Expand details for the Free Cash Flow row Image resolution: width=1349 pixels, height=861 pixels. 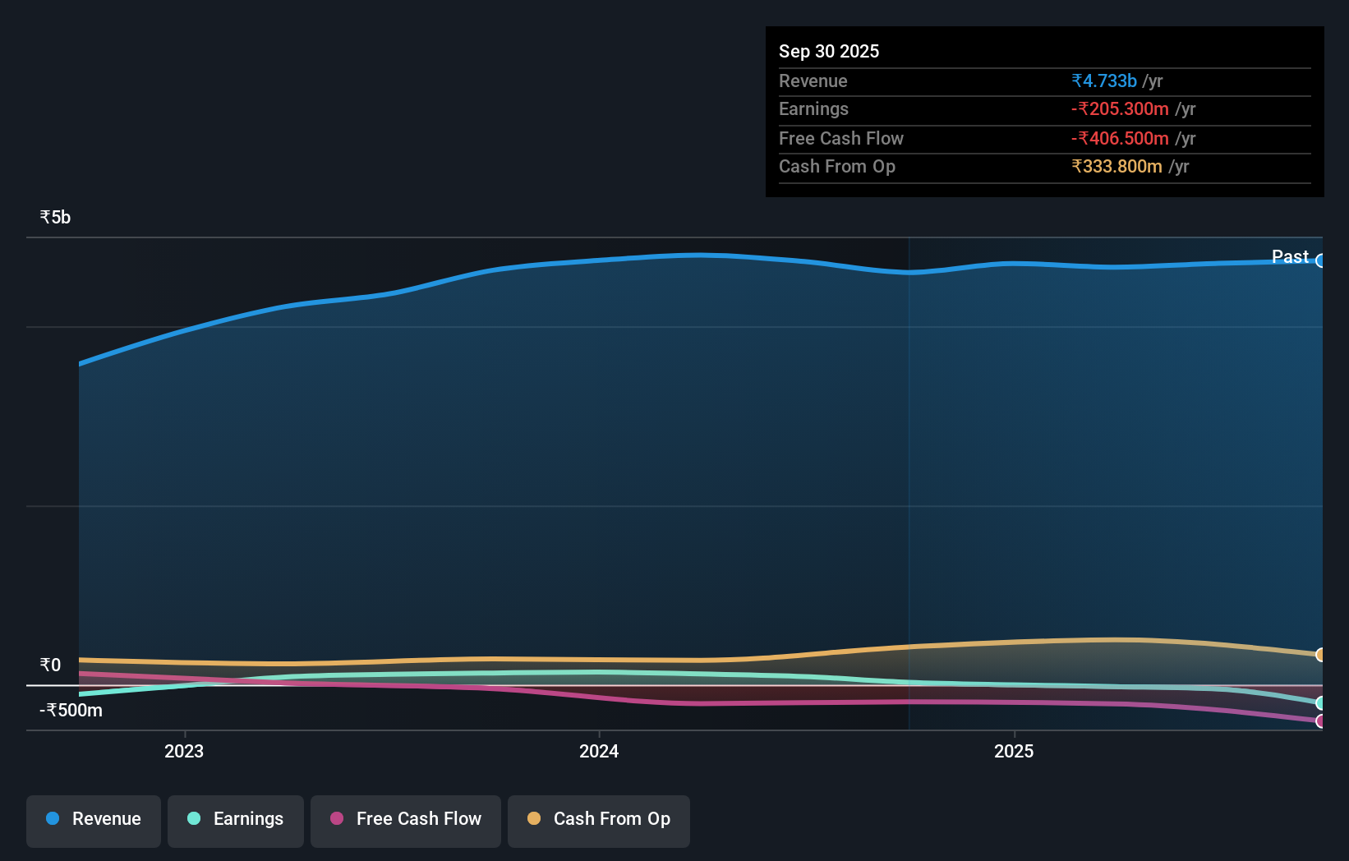841,138
